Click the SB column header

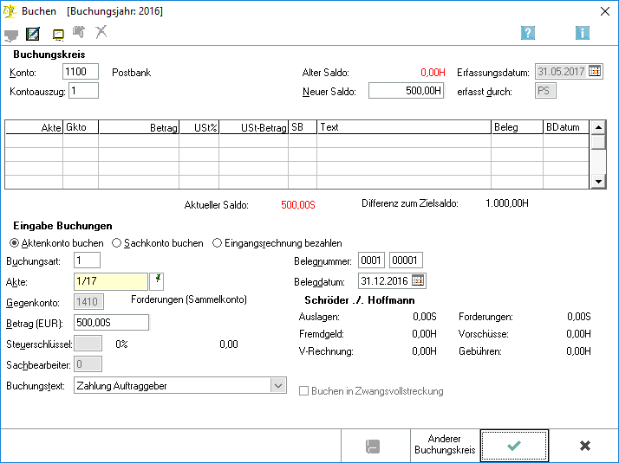point(303,127)
